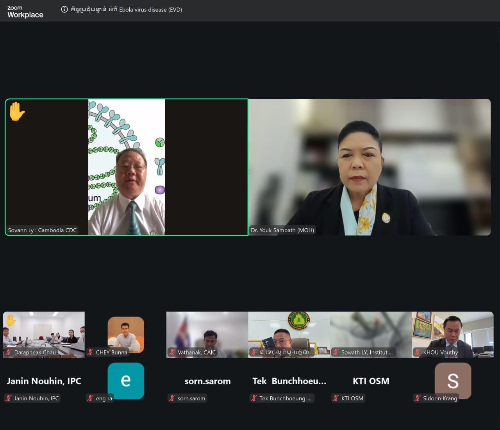Select the Sovann Ly : Cambodia CDC speaker video
Screen dimensions: 500x430
[127, 167]
